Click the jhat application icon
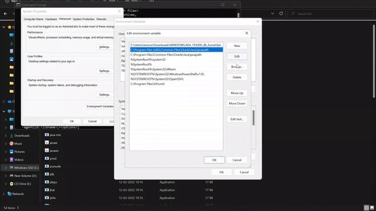This screenshot has width=376, height=211. (47, 190)
